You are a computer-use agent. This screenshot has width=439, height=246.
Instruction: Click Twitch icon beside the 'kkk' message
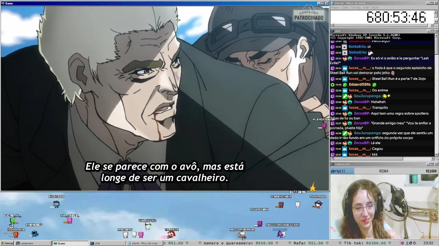(x=332, y=154)
